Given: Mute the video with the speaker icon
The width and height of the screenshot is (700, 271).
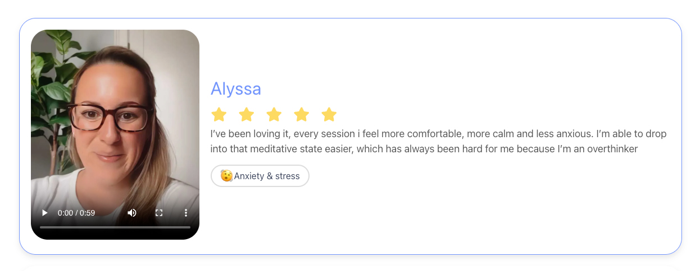Looking at the screenshot, I should [x=132, y=213].
